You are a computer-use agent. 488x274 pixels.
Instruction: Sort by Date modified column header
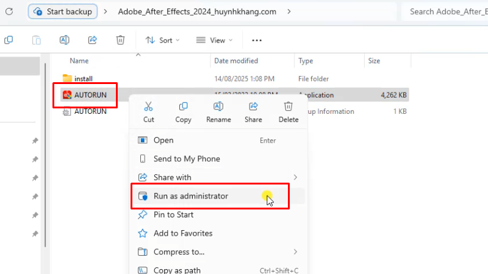236,60
